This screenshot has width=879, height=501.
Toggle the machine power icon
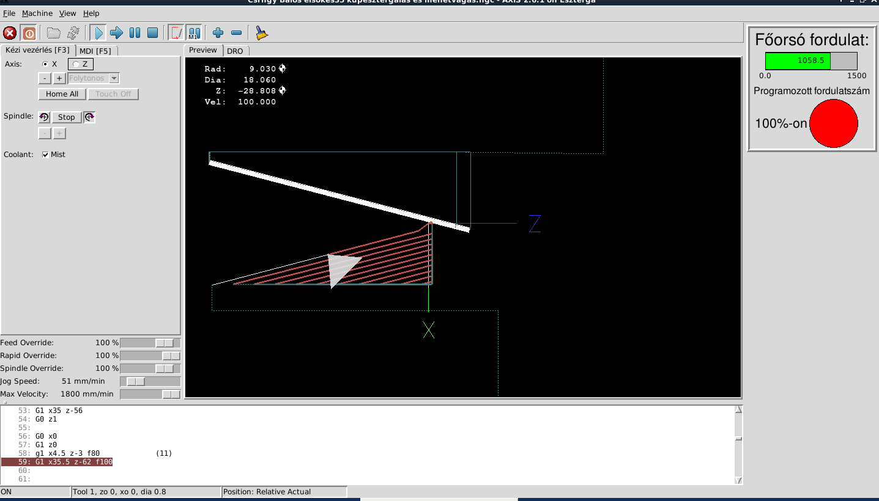(29, 33)
